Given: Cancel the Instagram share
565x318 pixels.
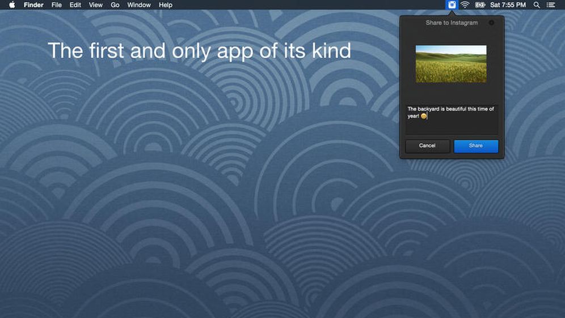Looking at the screenshot, I should (x=427, y=146).
